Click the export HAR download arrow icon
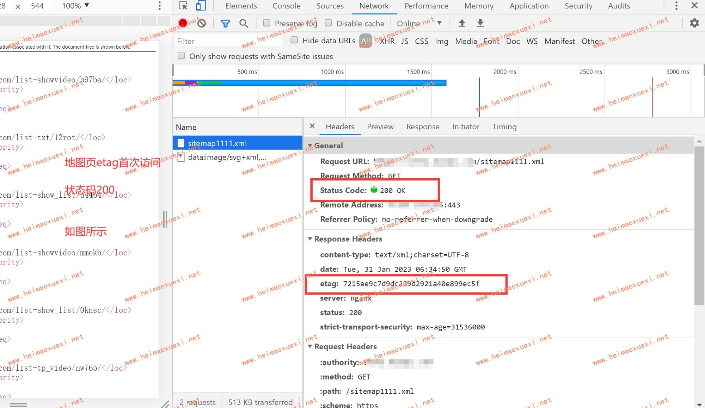This screenshot has width=705, height=408. pyautogui.click(x=480, y=23)
